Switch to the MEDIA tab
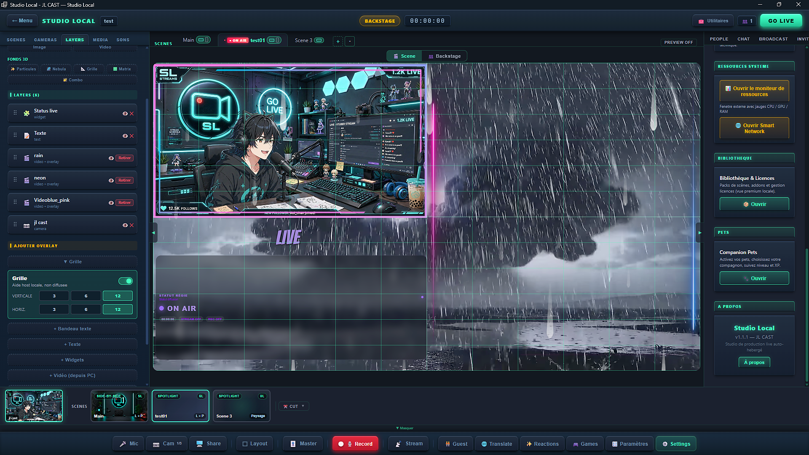Image resolution: width=809 pixels, height=455 pixels. coord(100,40)
